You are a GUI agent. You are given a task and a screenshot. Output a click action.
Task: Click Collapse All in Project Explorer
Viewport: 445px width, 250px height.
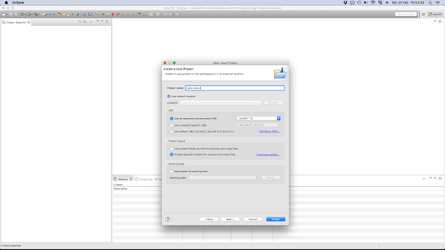(x=79, y=22)
